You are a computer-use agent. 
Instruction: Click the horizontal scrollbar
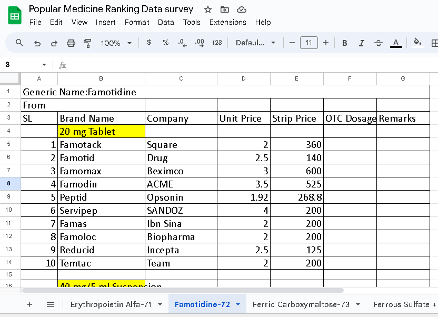183,291
